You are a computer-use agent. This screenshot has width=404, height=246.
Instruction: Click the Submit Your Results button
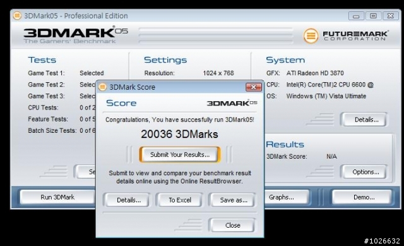tap(180, 155)
